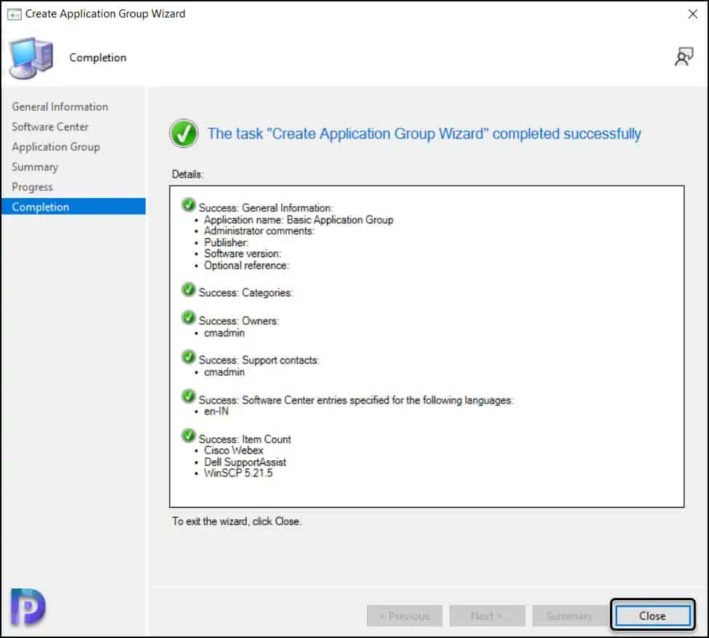709x638 pixels.
Task: Click 'To exit the wizard, click Close.' text
Action: pos(237,521)
